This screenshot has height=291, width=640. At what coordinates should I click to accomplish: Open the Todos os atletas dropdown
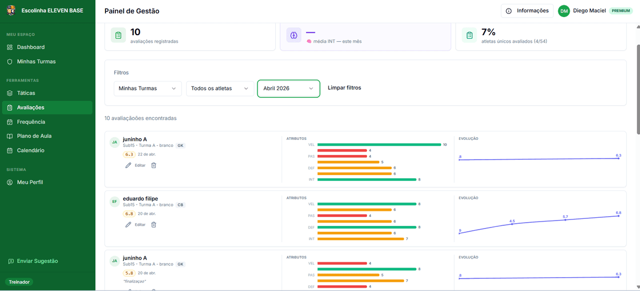tap(220, 88)
